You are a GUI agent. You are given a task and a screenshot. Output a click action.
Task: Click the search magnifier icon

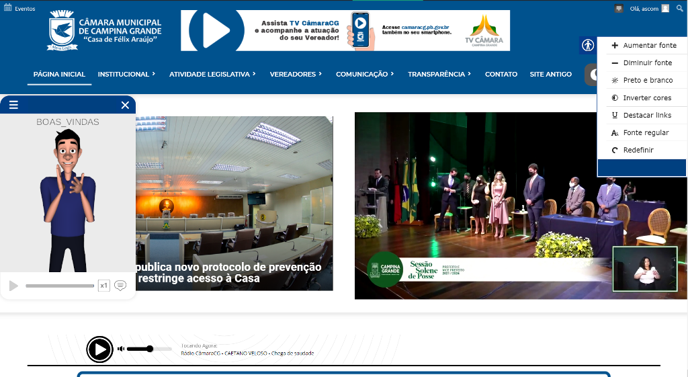click(679, 9)
